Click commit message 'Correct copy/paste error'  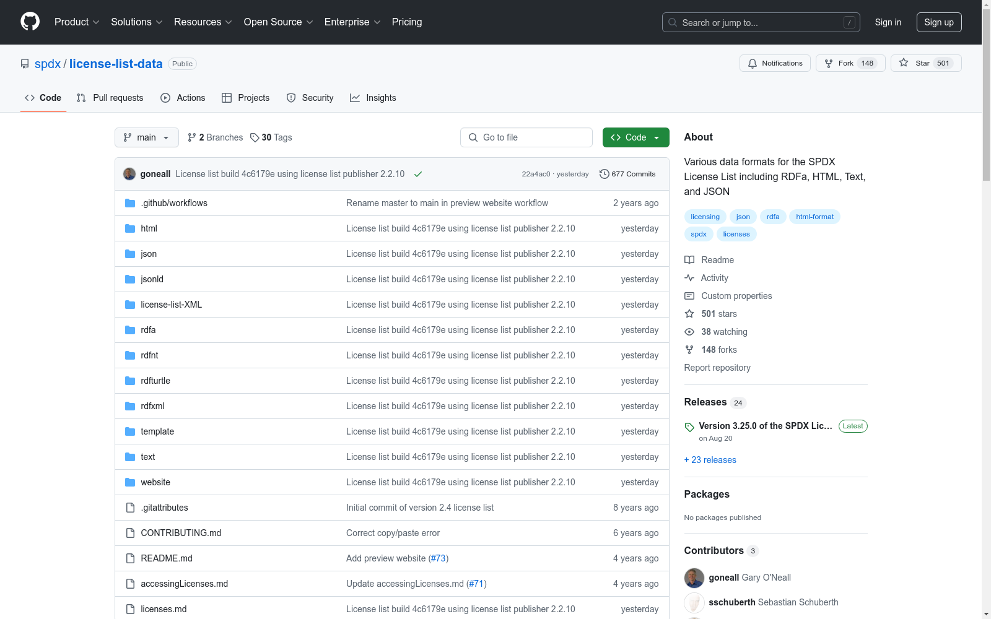[393, 533]
